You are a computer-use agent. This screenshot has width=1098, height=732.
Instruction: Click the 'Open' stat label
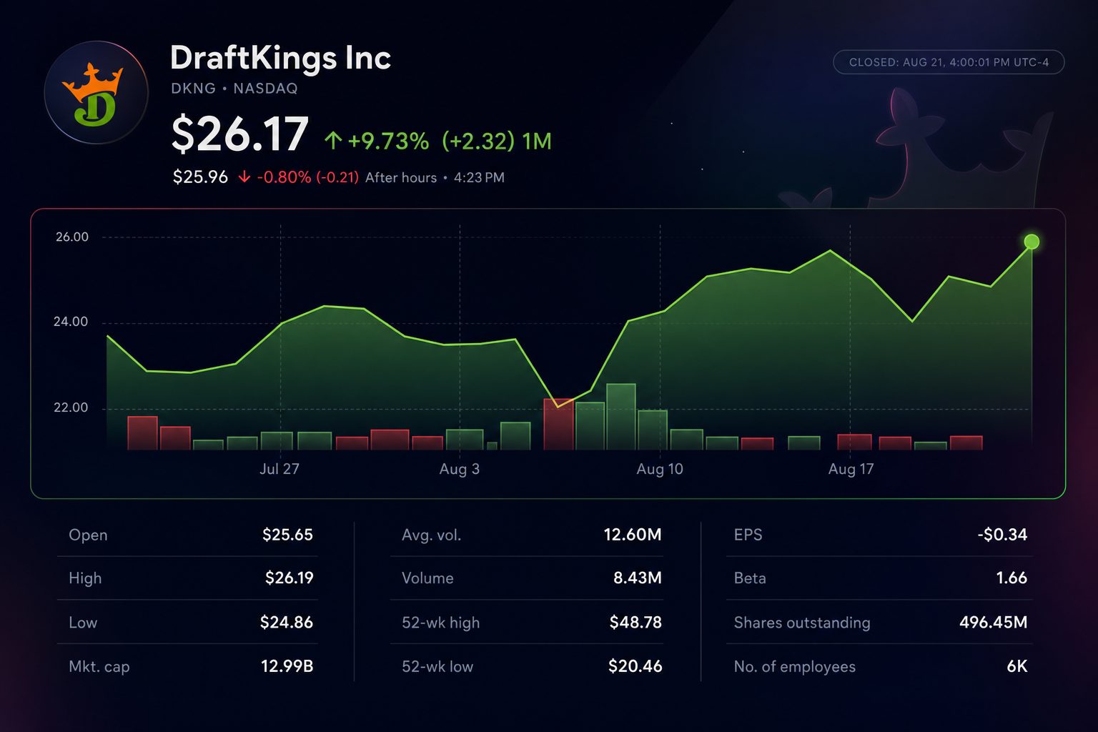[88, 535]
